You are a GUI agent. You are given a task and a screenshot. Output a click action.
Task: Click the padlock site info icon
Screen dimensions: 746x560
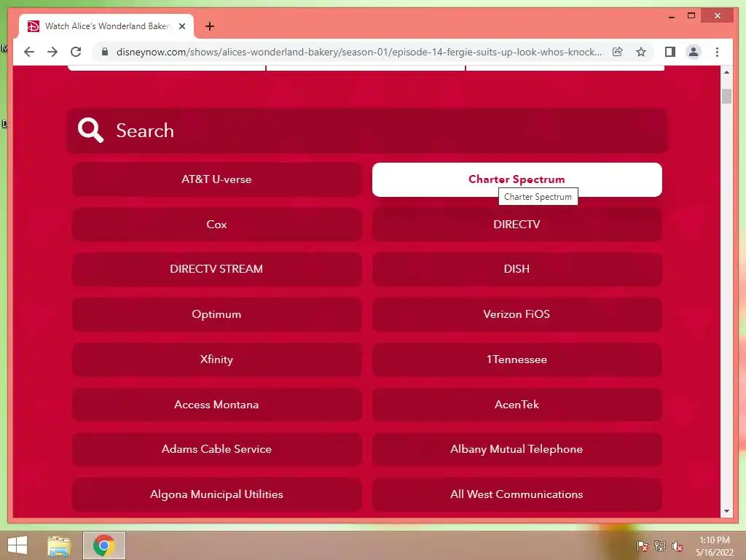click(x=105, y=52)
